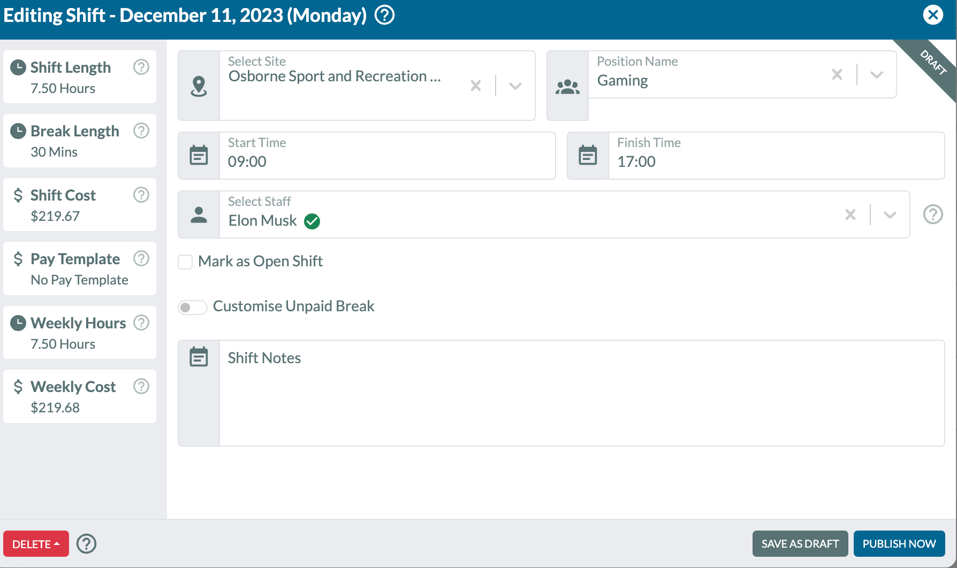957x568 pixels.
Task: Click the 30 Mins break value
Action: 54,152
